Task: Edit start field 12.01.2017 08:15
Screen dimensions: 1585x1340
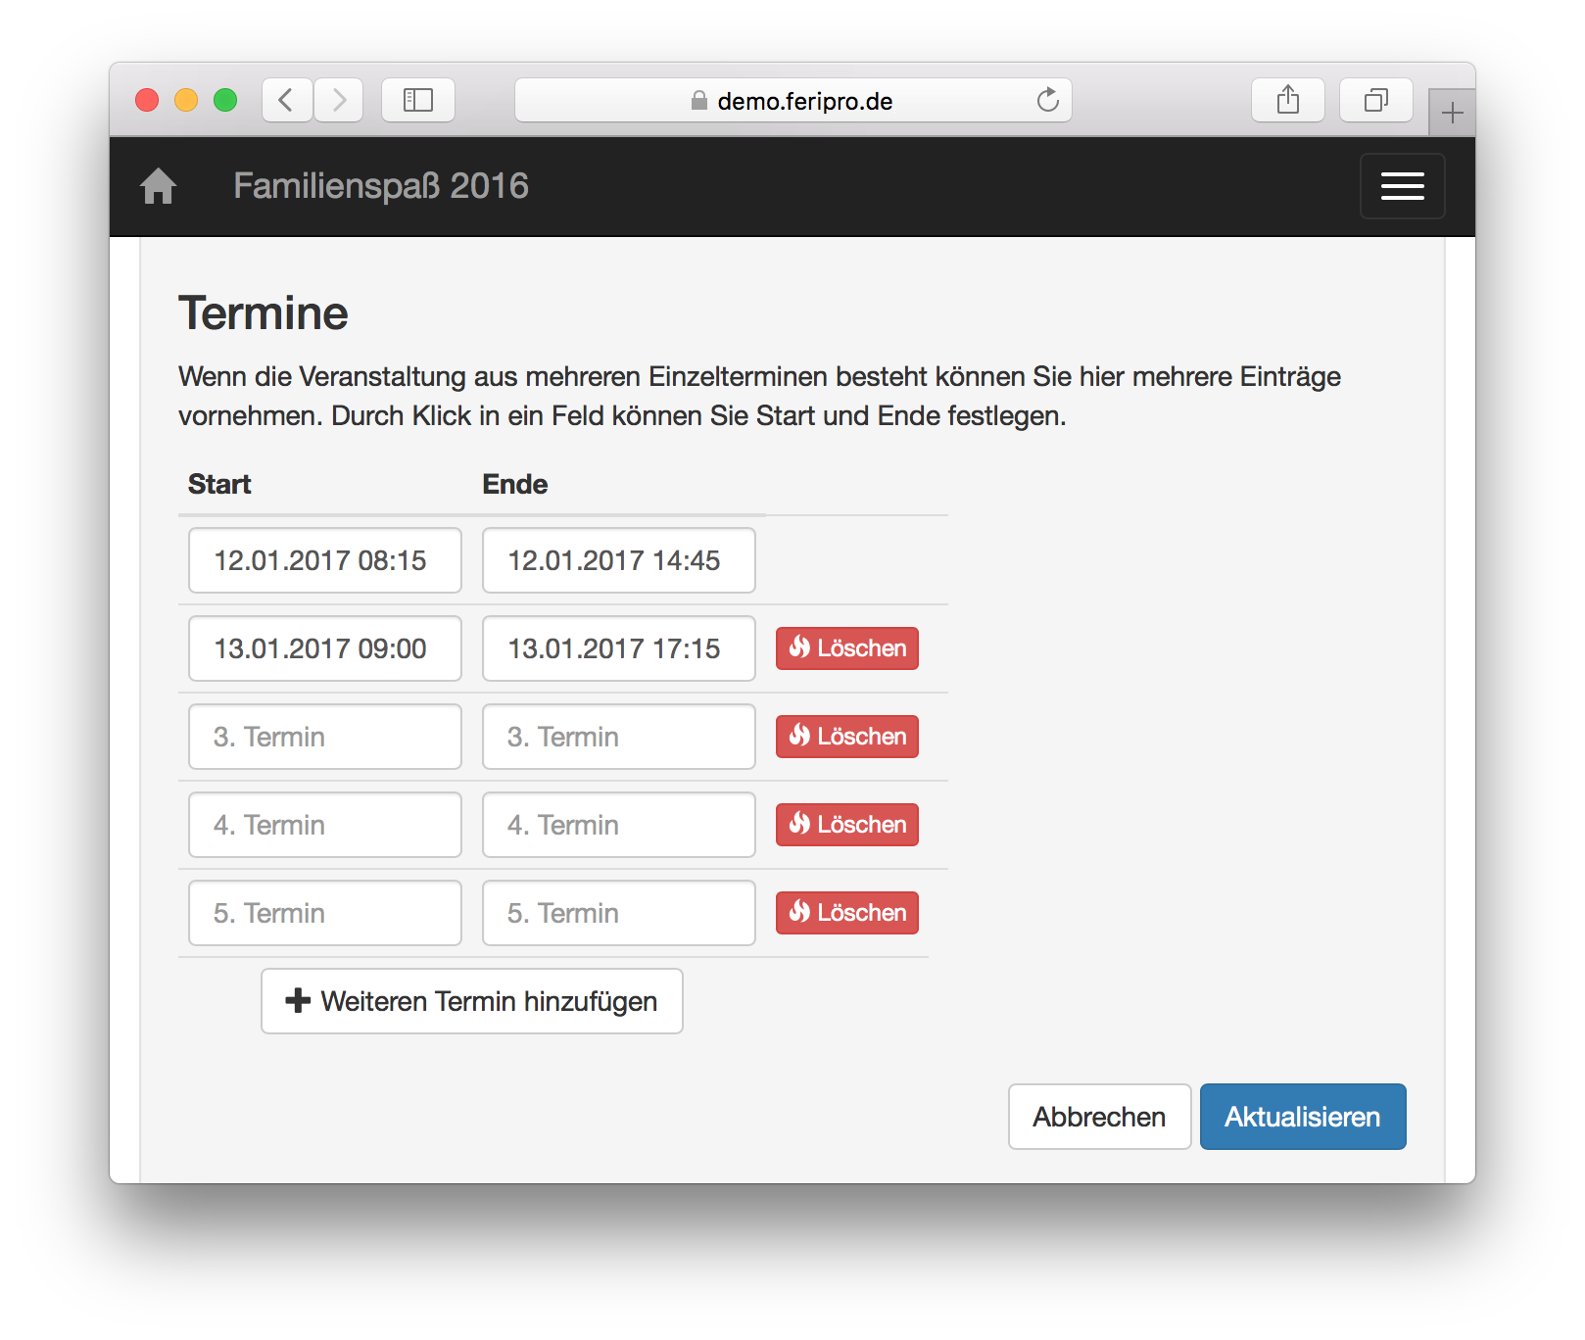Action: coord(324,560)
